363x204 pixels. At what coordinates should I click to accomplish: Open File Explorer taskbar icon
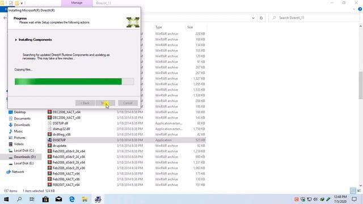[85, 199]
